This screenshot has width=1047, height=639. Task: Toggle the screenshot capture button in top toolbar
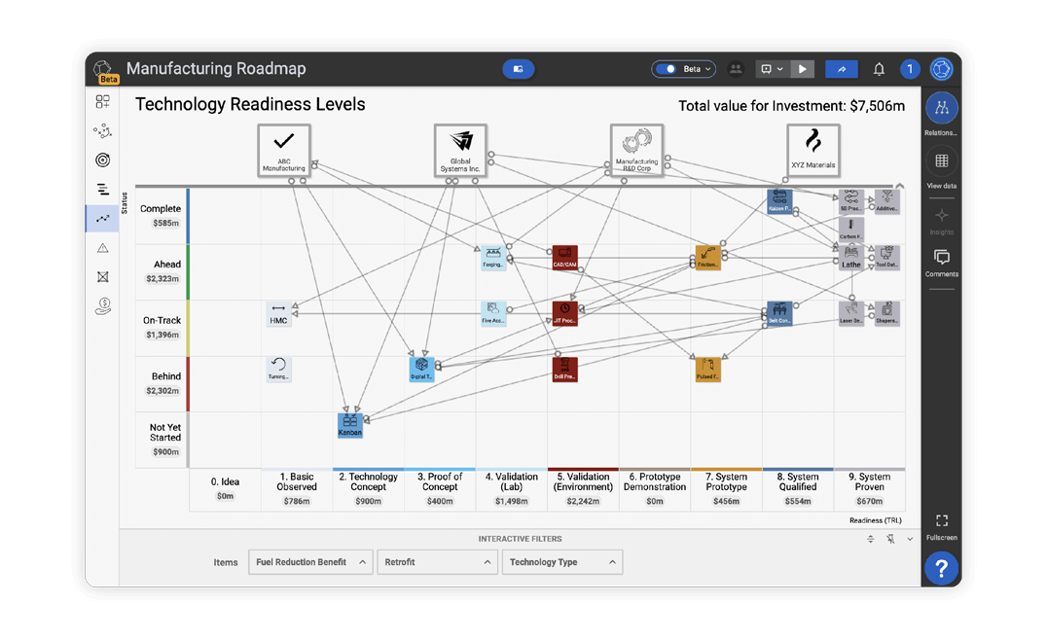click(519, 69)
